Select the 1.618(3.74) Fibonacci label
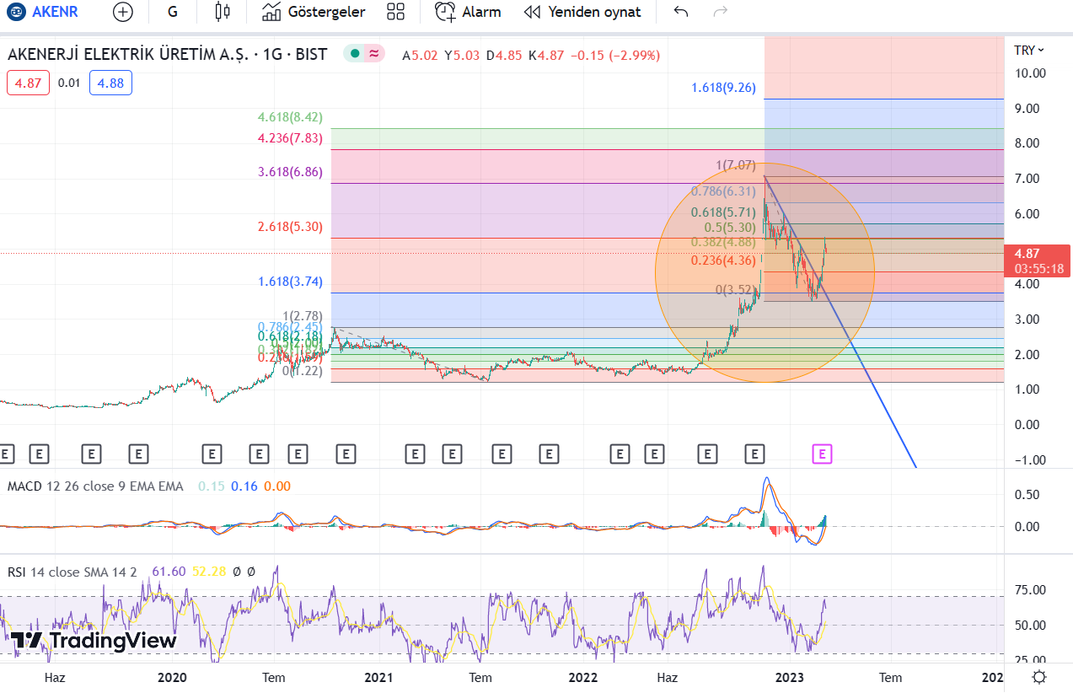 (x=291, y=282)
